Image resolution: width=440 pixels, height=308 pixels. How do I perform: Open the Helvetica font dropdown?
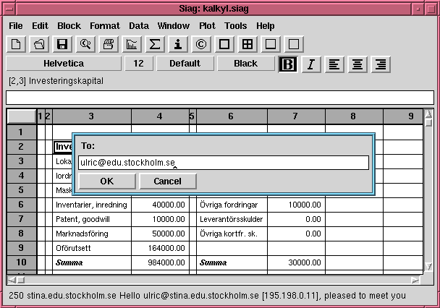64,64
